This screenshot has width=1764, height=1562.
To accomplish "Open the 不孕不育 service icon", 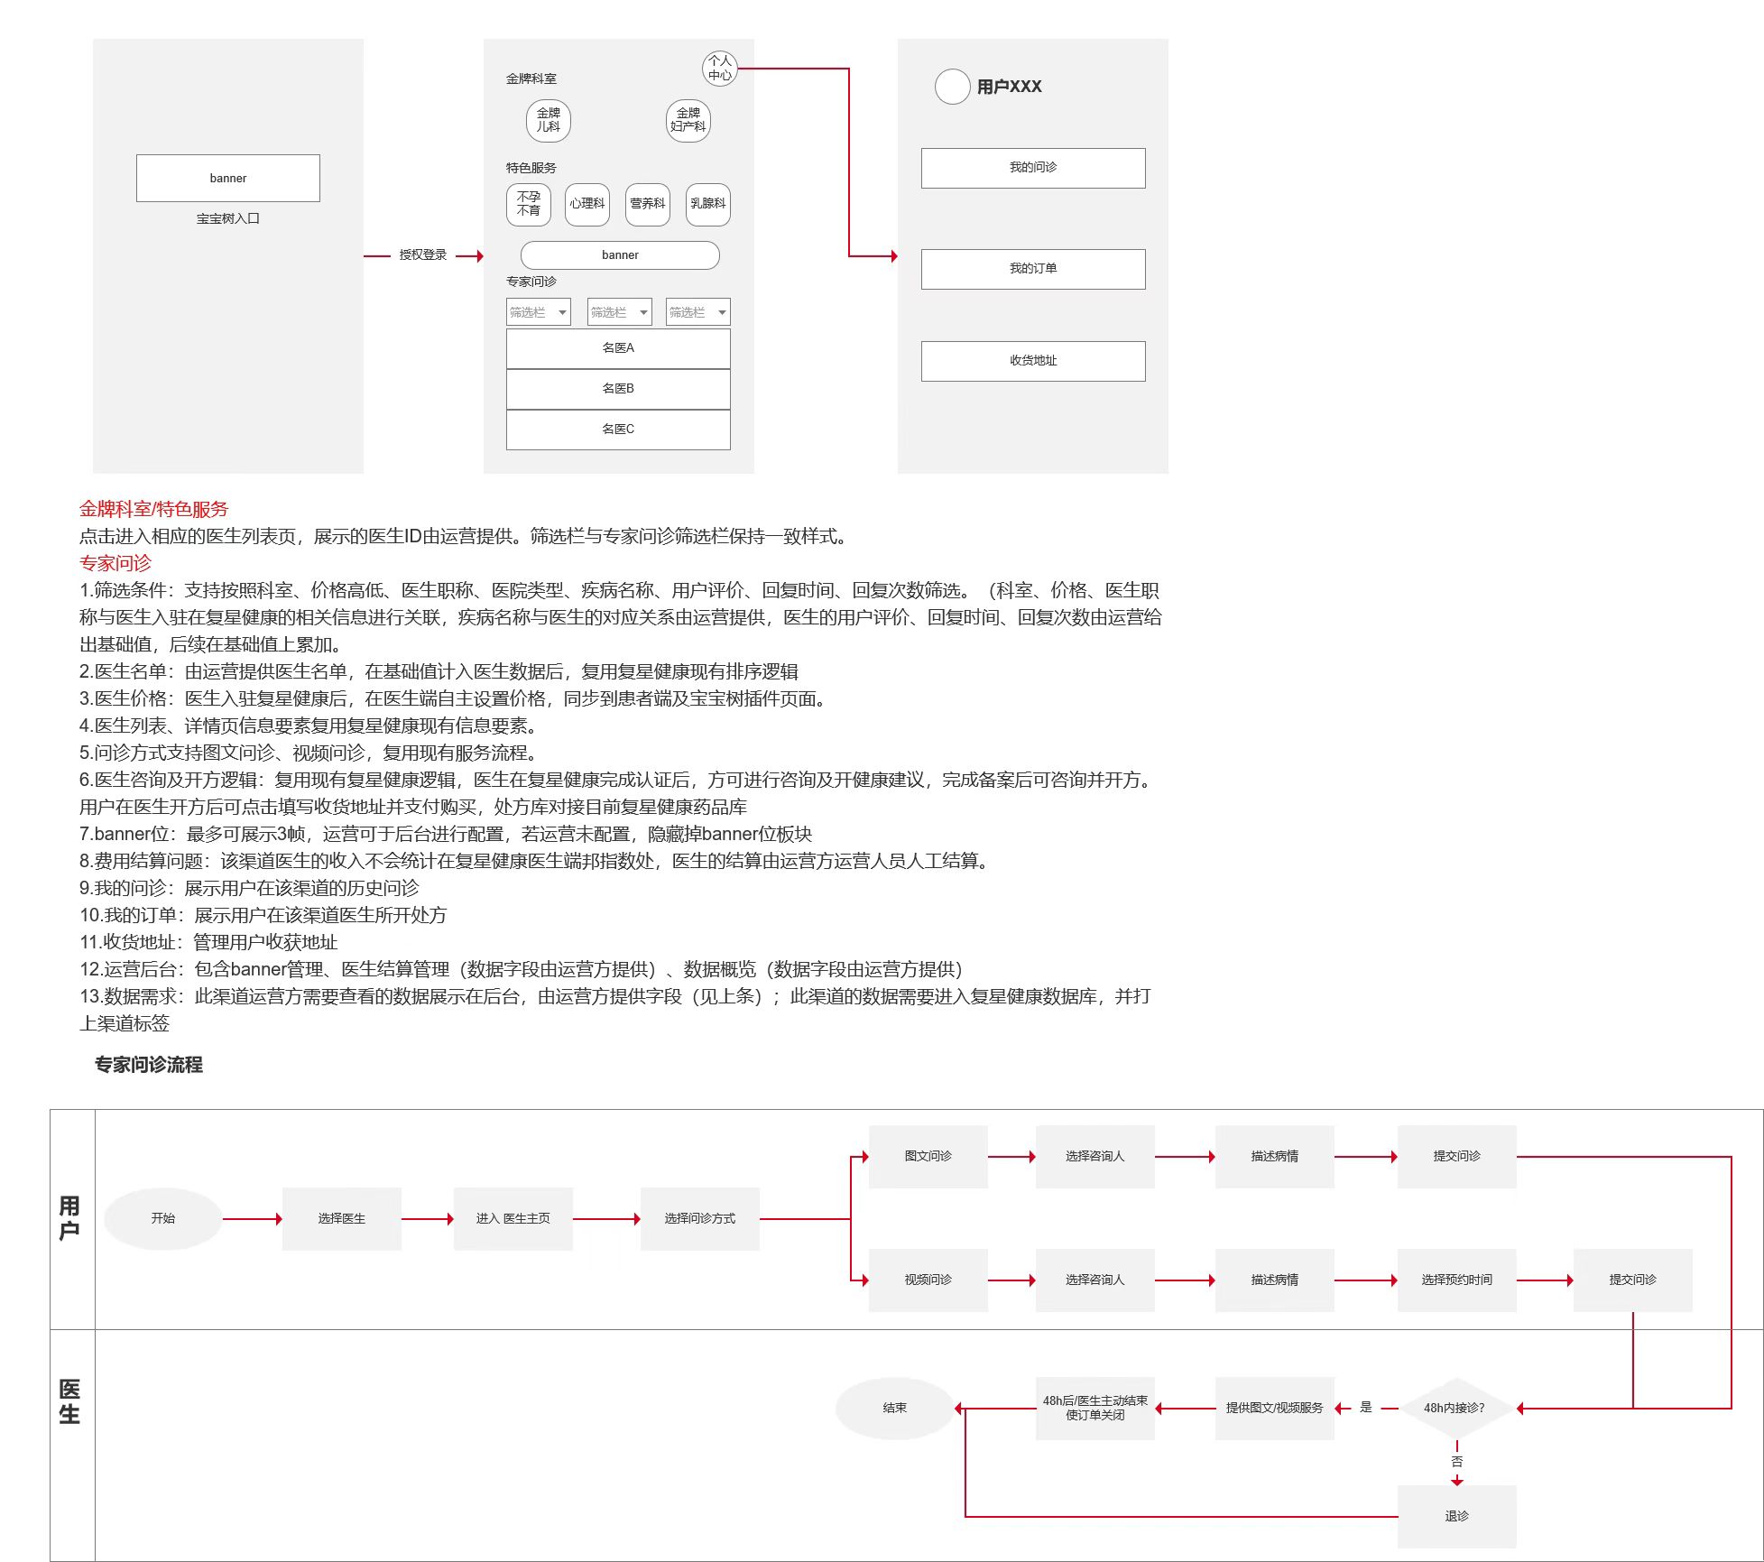I will coord(528,204).
